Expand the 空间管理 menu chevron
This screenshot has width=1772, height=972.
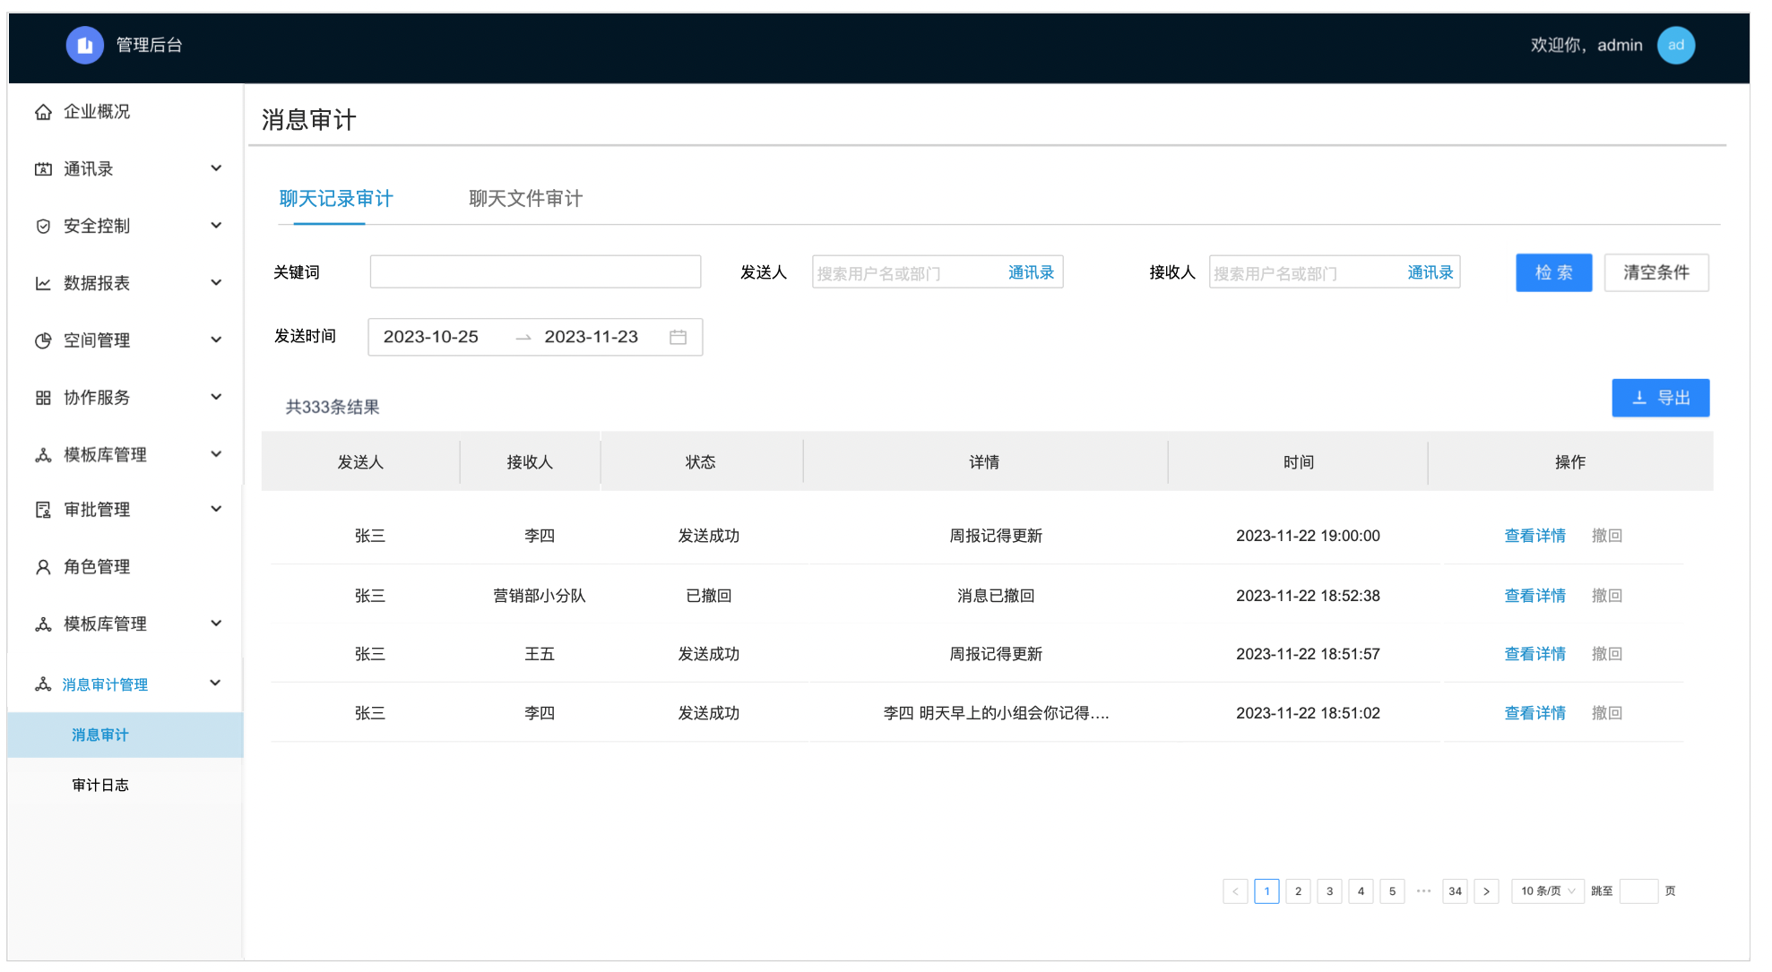(x=216, y=340)
